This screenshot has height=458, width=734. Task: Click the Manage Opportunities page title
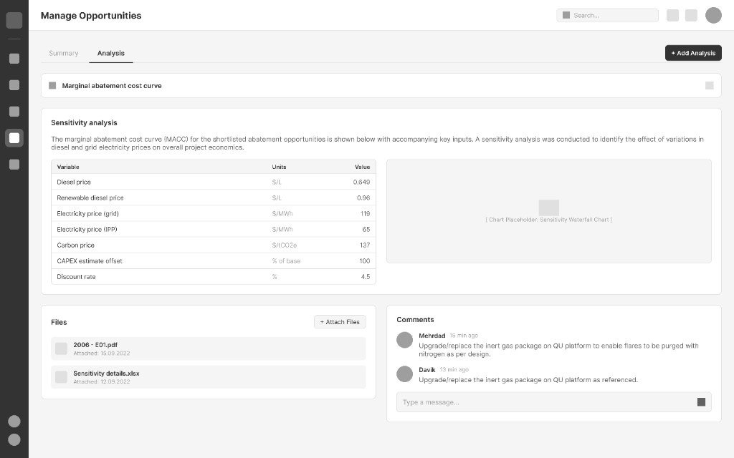point(91,16)
